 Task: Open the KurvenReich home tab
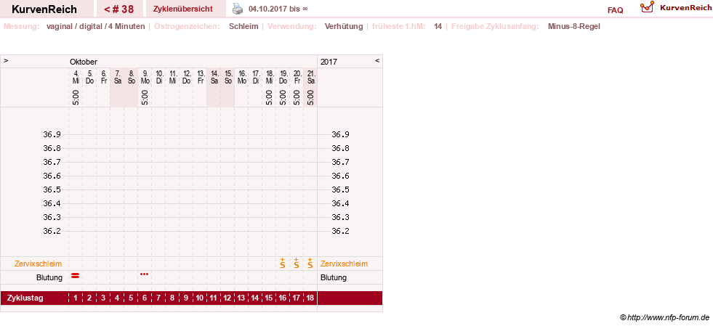tap(44, 9)
